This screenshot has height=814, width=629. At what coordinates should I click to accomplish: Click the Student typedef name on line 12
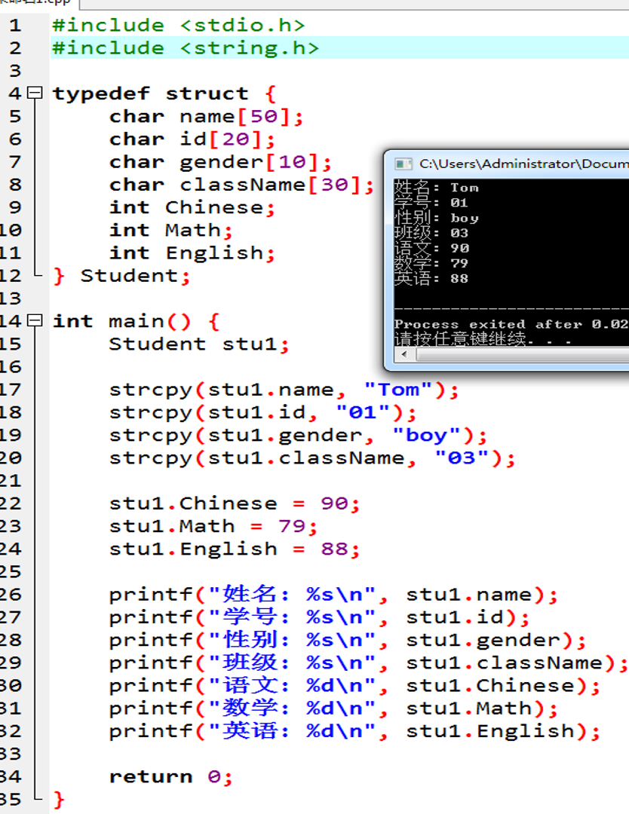coord(129,276)
